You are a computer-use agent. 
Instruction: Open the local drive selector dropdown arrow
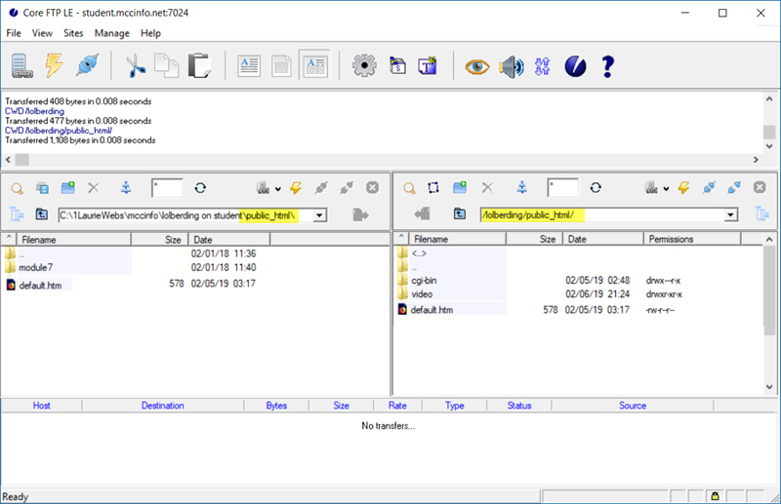pos(278,189)
